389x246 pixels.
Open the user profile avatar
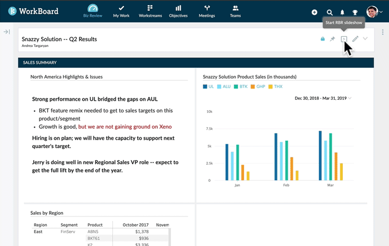(372, 12)
